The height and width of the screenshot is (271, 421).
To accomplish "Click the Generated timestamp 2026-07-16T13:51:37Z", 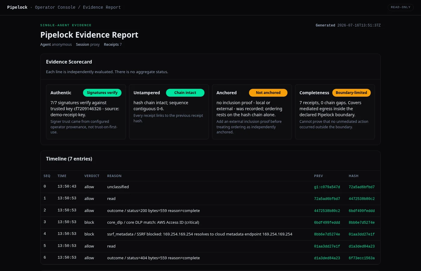I will 348,25.
